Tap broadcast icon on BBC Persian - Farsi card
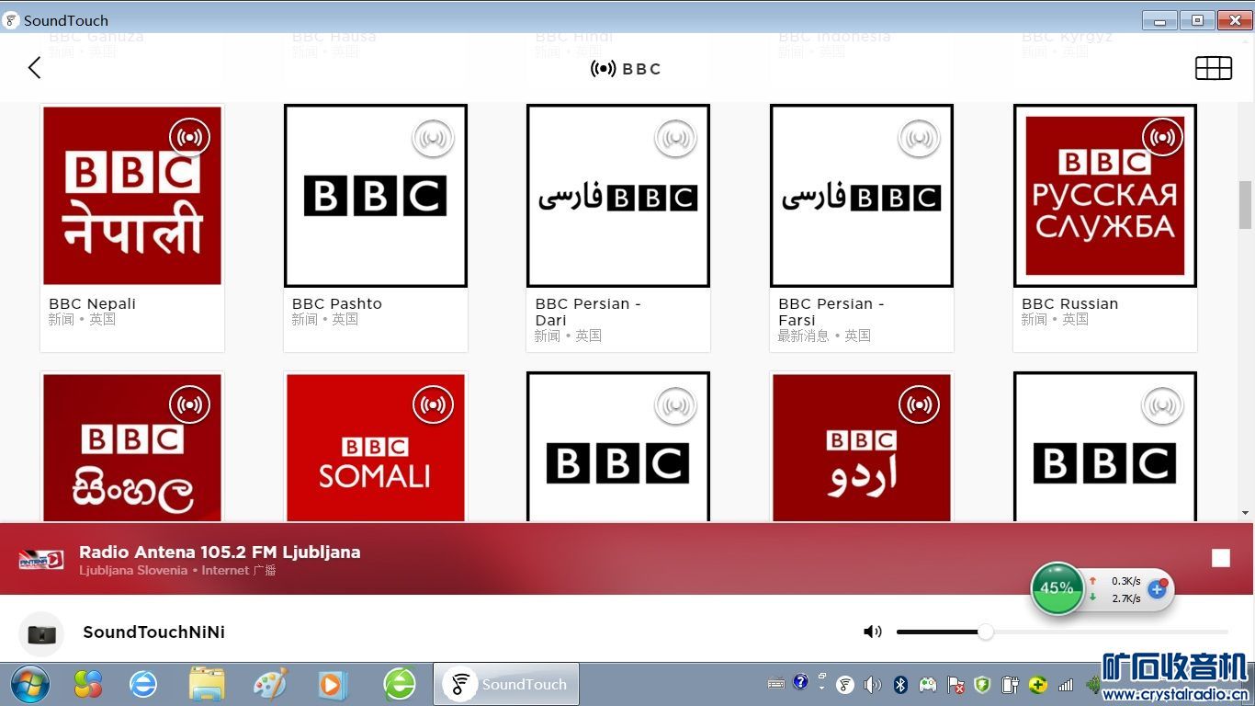Viewport: 1255px width, 706px height. point(919,138)
